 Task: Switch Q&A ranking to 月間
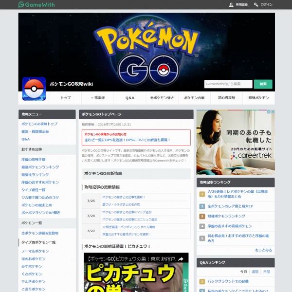click(266, 272)
